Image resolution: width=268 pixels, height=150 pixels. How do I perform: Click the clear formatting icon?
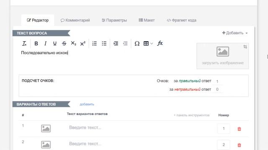point(24,43)
